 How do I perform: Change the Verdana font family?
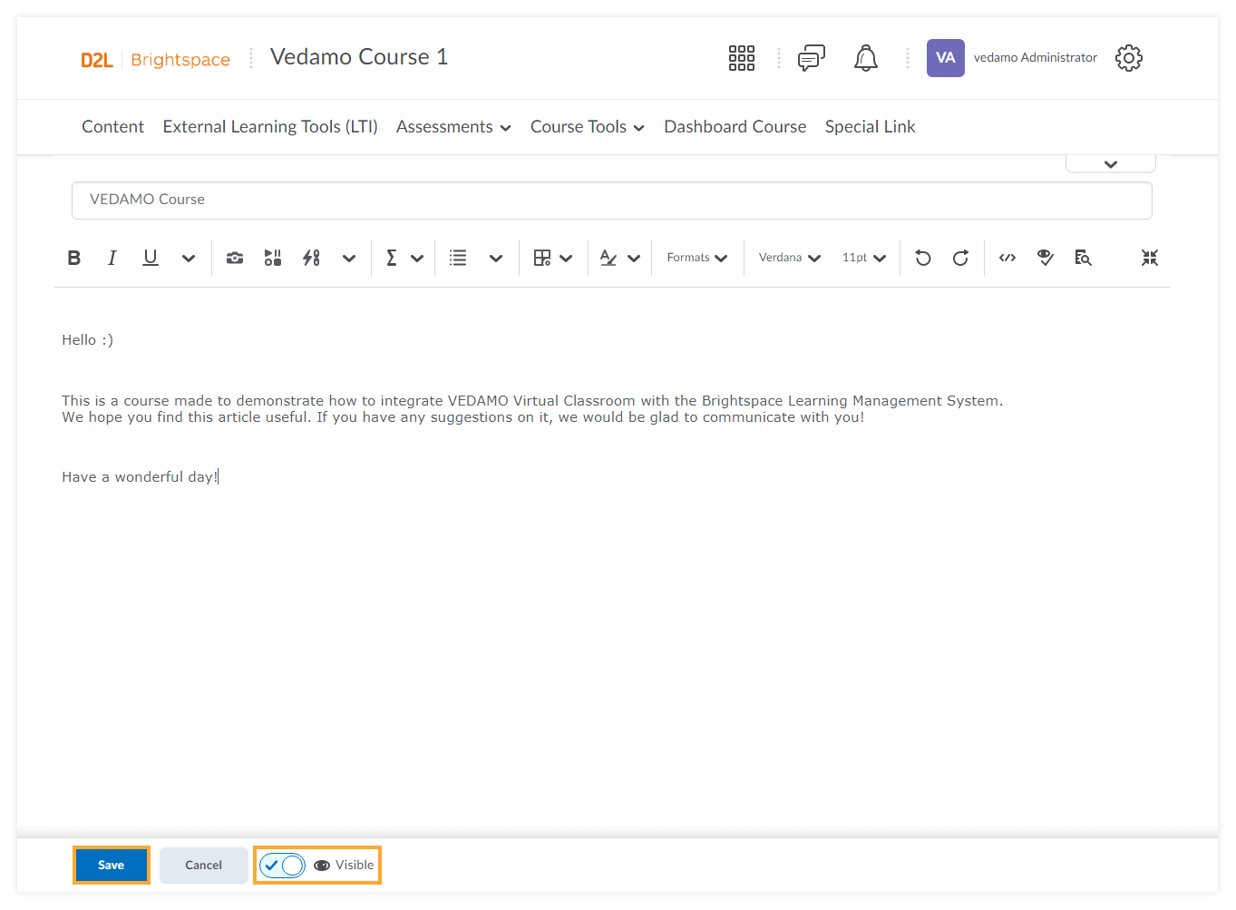790,258
